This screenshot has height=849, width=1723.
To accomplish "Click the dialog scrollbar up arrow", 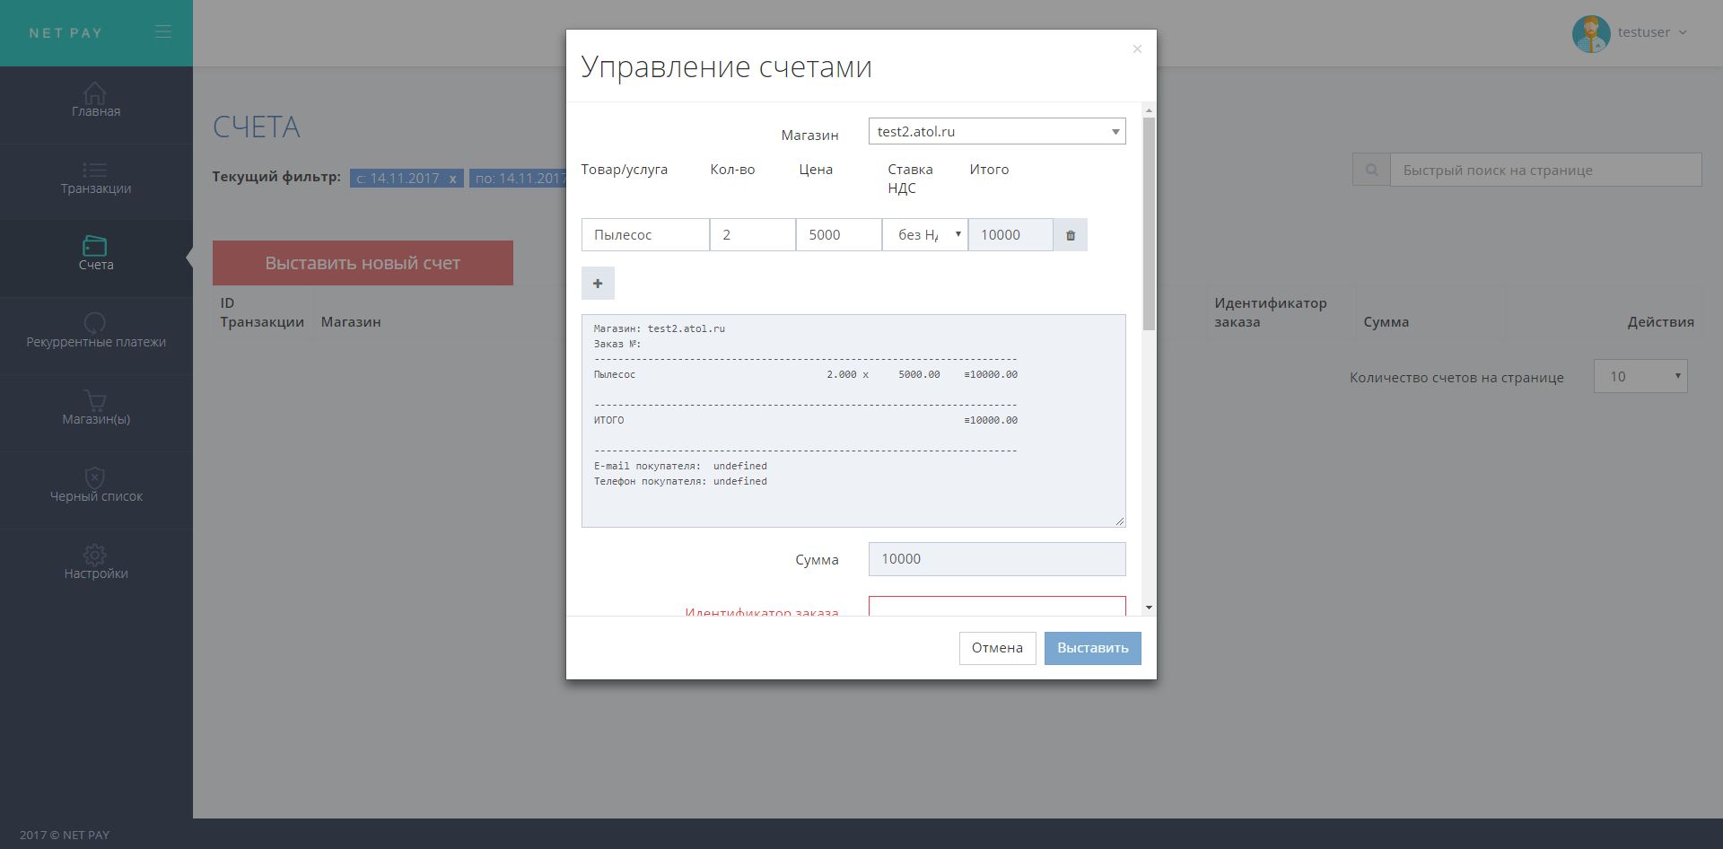I will [1149, 110].
